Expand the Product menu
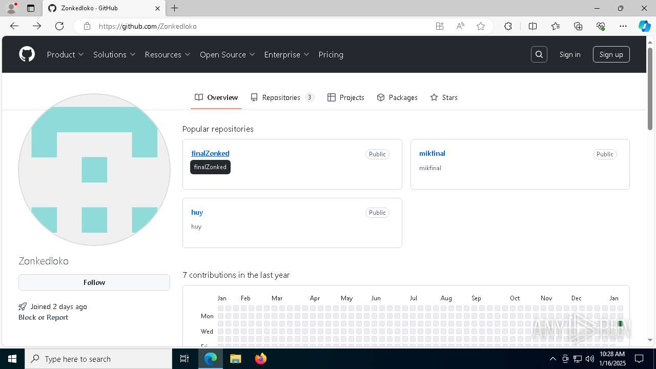Viewport: 656px width, 369px height. tap(65, 54)
